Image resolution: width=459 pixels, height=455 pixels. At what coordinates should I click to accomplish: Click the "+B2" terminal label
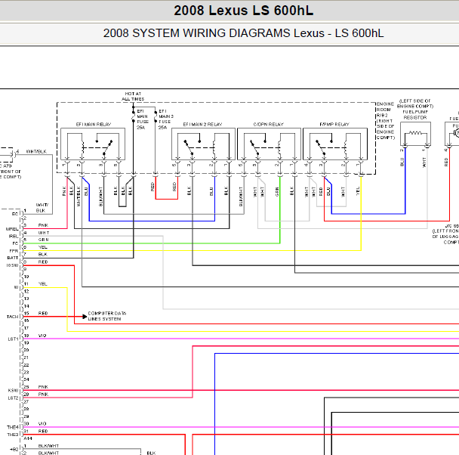coord(14,450)
